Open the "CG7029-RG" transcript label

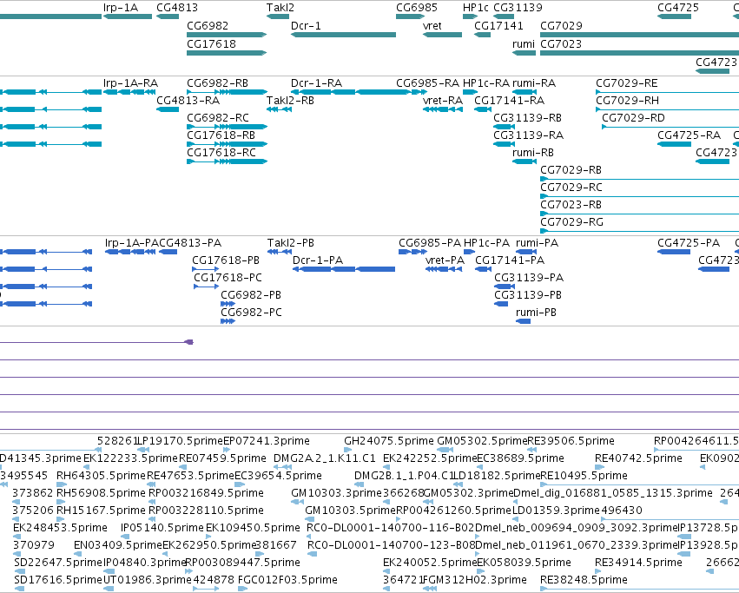pyautogui.click(x=571, y=222)
